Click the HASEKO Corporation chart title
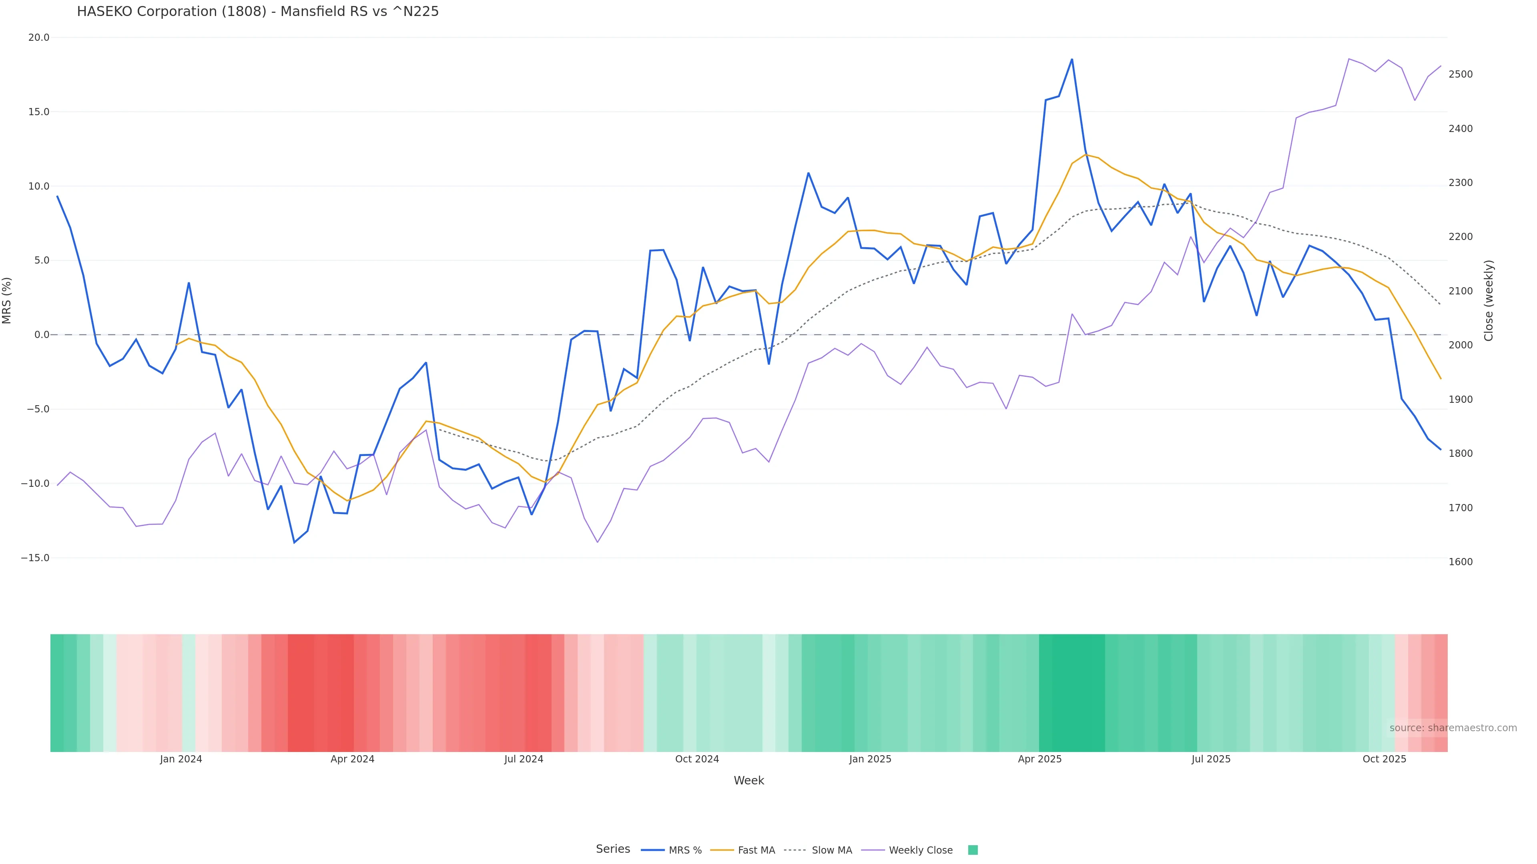Viewport: 1537px width, 864px height. 258,12
